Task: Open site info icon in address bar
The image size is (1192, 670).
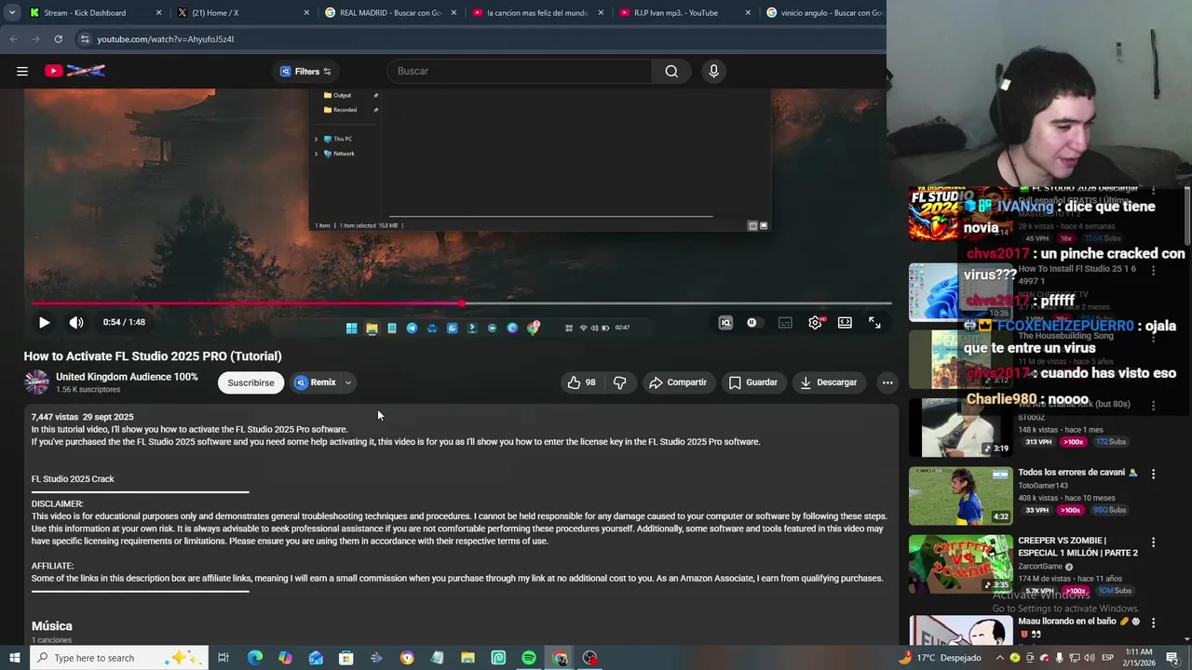Action: coord(84,39)
